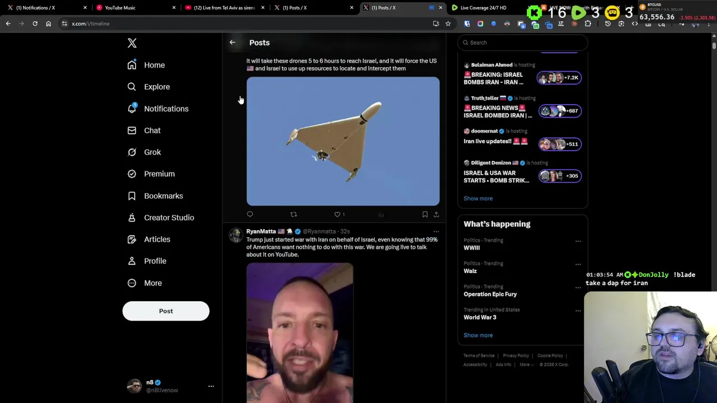The height and width of the screenshot is (403, 717).
Task: Open the browser extensions puzzle icon
Action: click(x=588, y=24)
